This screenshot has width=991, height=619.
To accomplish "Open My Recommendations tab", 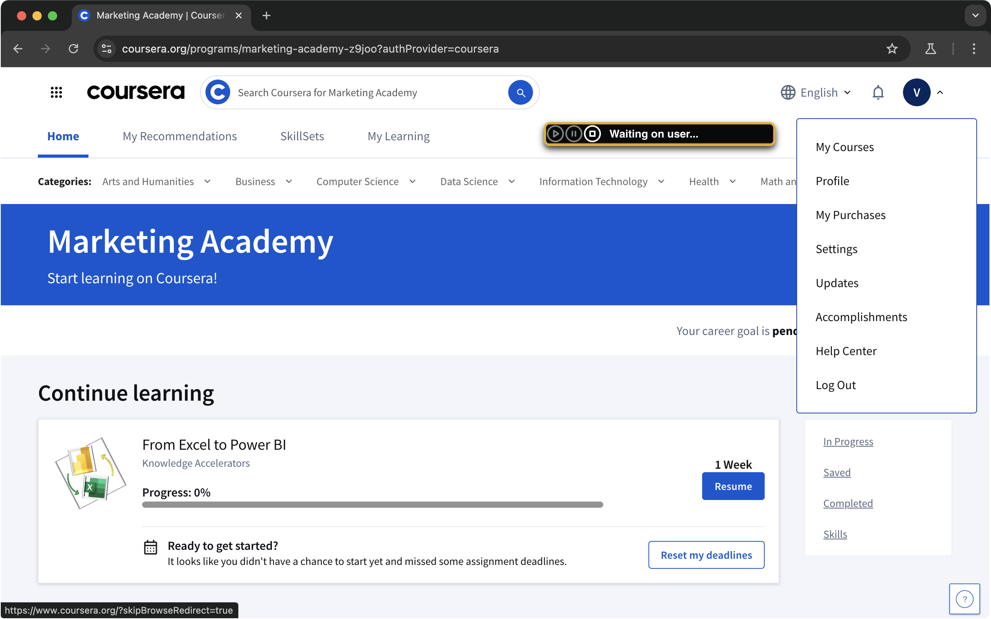I will [x=180, y=136].
